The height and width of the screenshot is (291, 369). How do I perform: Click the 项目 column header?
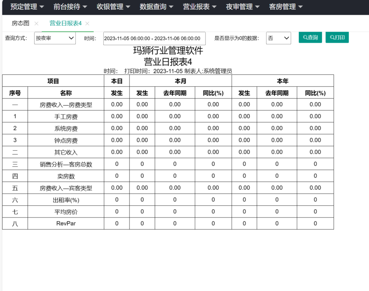(x=53, y=81)
